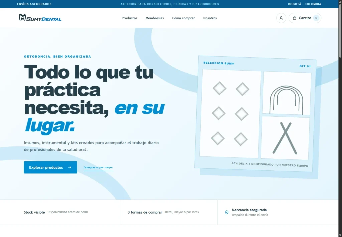Click the Ortodoncia, bien organizada tagline
Image resolution: width=342 pixels, height=237 pixels.
[57, 57]
